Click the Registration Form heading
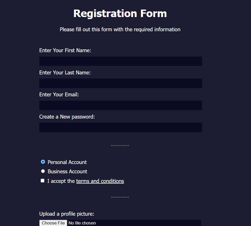This screenshot has width=251, height=226. [120, 13]
